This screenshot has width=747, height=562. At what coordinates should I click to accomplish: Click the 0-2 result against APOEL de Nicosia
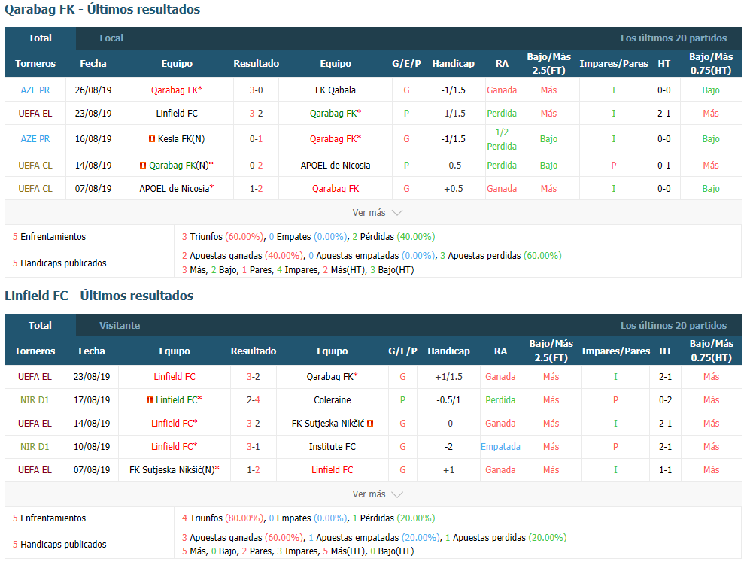pyautogui.click(x=256, y=166)
